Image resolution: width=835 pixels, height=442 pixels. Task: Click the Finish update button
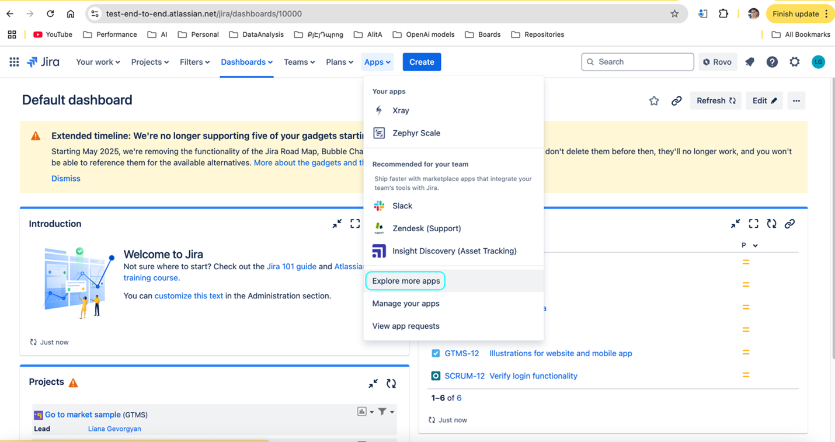(x=800, y=13)
